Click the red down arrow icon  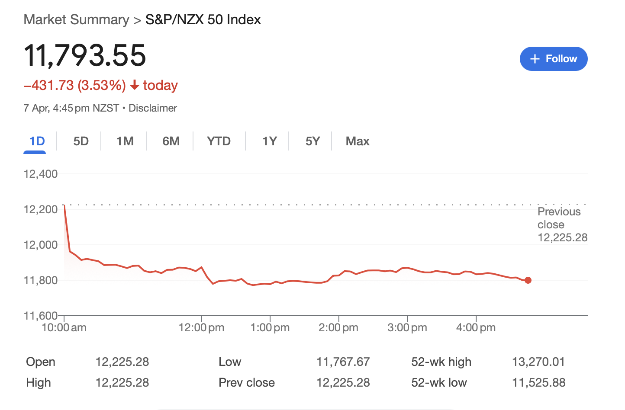tap(135, 85)
